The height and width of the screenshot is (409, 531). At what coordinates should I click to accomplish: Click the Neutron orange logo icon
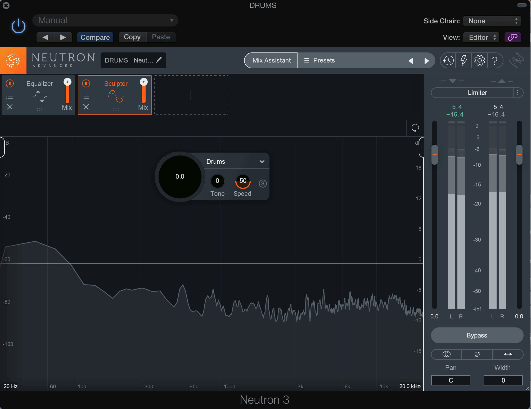(x=13, y=60)
